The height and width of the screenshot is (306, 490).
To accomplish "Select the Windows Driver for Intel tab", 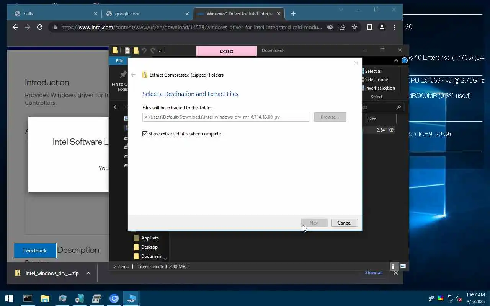I will click(238, 14).
